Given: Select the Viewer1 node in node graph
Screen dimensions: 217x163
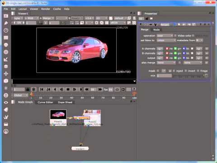Looking at the screenshot, I should 80,149.
